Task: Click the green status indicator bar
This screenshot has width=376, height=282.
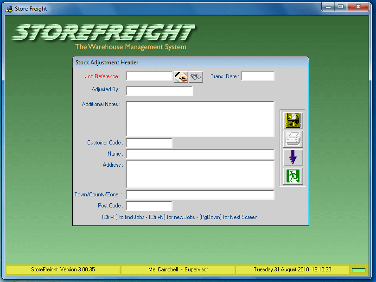Action: pyautogui.click(x=358, y=270)
